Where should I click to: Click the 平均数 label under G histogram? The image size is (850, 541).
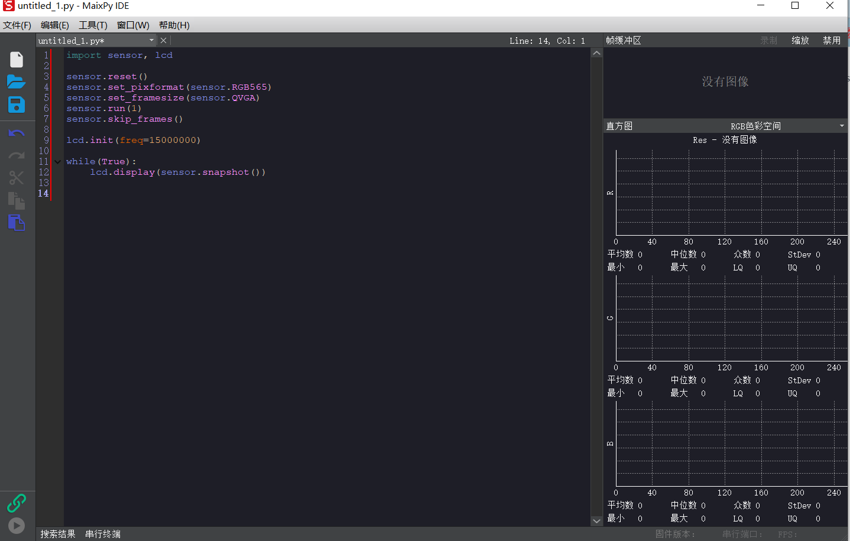[x=621, y=380]
